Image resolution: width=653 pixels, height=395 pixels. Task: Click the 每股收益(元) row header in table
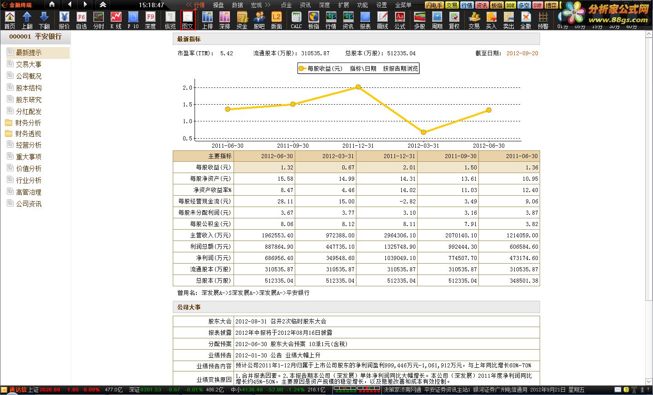pos(203,167)
